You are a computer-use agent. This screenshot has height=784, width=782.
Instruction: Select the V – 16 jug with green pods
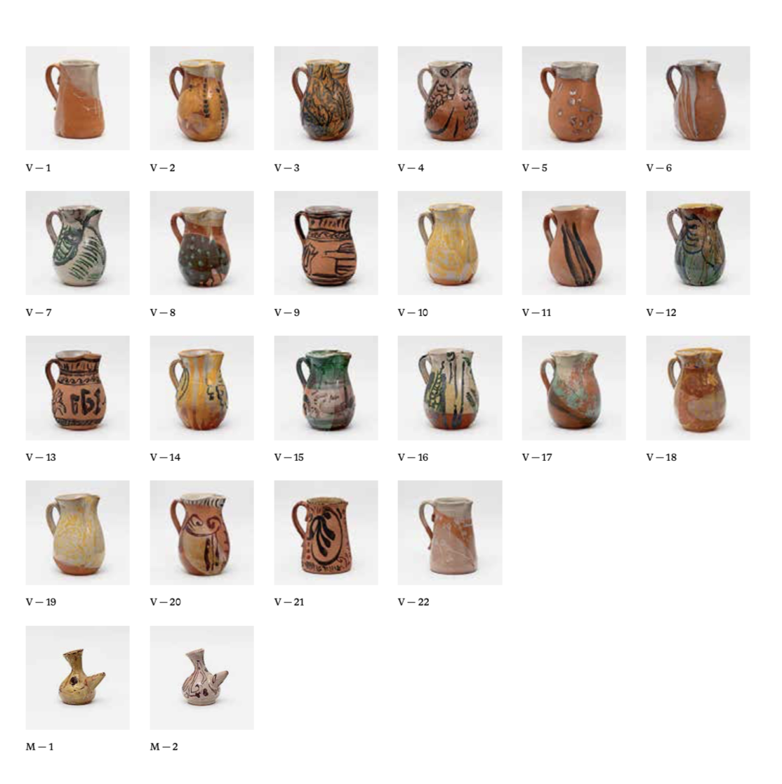point(450,388)
